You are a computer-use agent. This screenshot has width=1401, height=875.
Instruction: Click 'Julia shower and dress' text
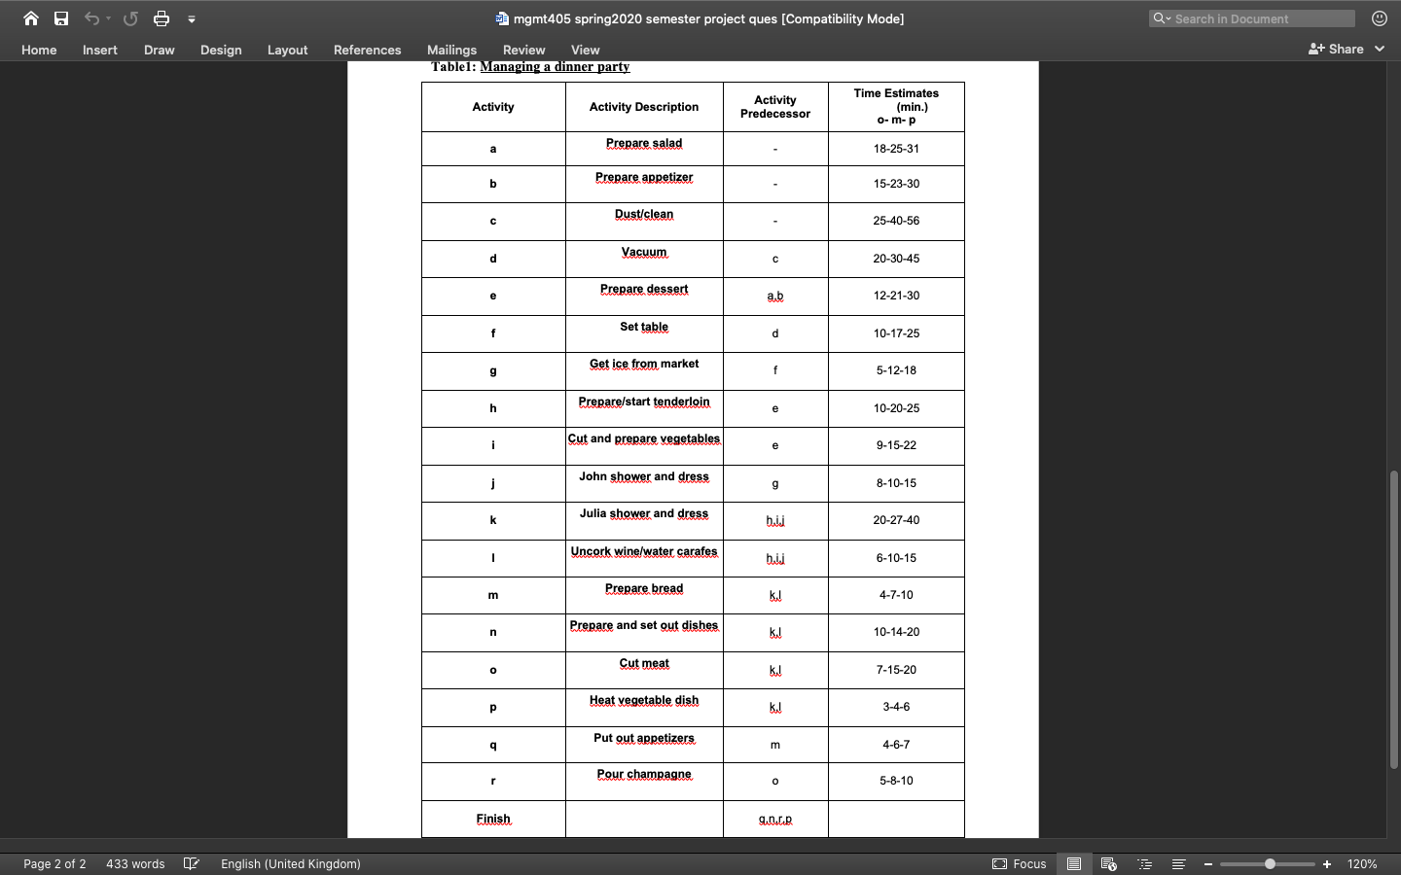644,513
